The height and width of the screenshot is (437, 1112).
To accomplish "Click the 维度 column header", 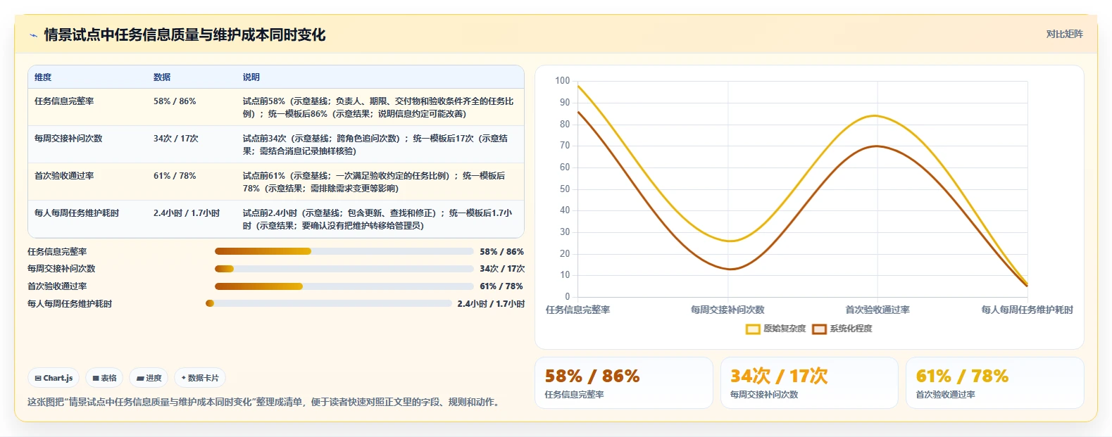I will (43, 77).
